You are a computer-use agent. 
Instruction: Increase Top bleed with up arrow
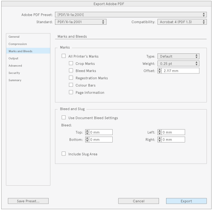click(87, 131)
